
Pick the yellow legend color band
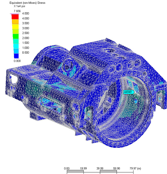[x=15, y=26]
